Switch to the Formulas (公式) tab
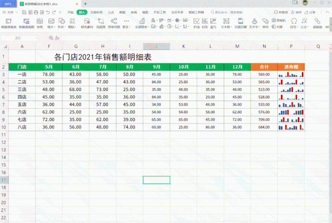 point(111,12)
